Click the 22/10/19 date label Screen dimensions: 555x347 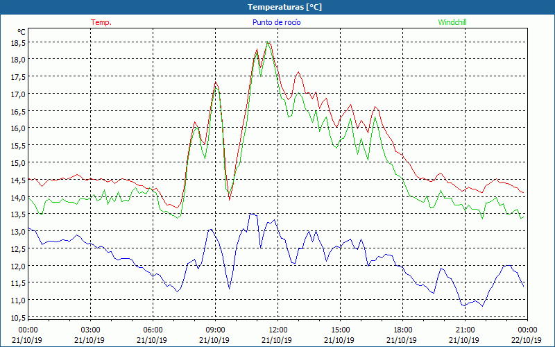[527, 340]
